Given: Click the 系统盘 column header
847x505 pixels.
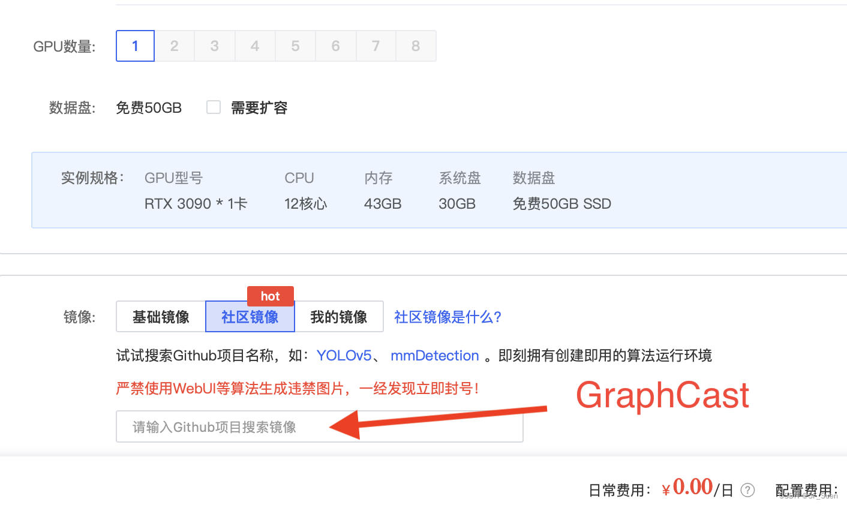Looking at the screenshot, I should (460, 178).
